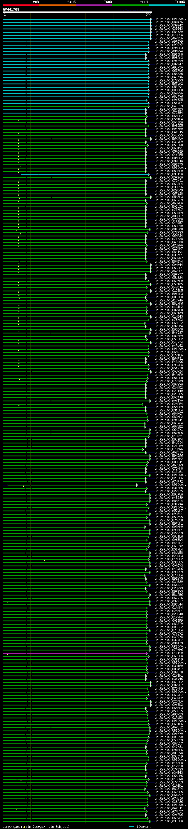Select hit label UniRef100_Q8VX47
This screenshot has height=829, width=188.
click(x=169, y=64)
